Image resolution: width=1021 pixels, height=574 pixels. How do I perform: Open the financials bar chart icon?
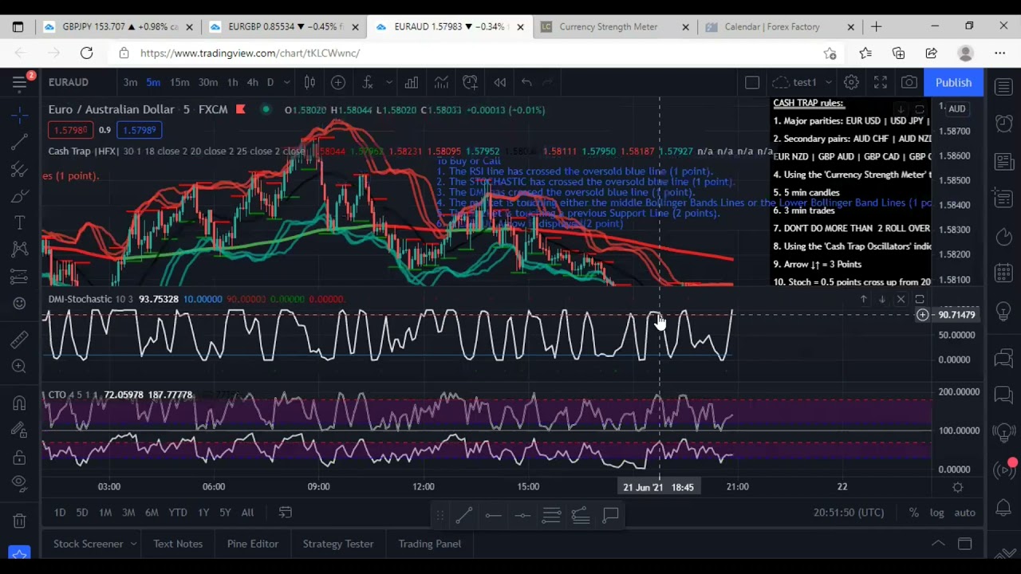coord(412,82)
